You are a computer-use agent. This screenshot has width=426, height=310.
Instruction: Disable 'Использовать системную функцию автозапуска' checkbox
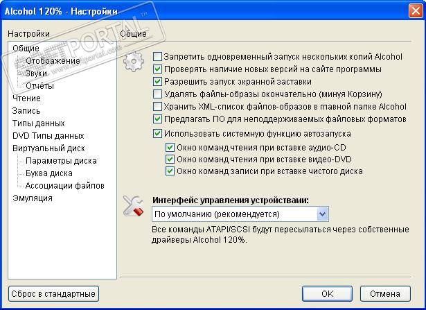coord(157,134)
